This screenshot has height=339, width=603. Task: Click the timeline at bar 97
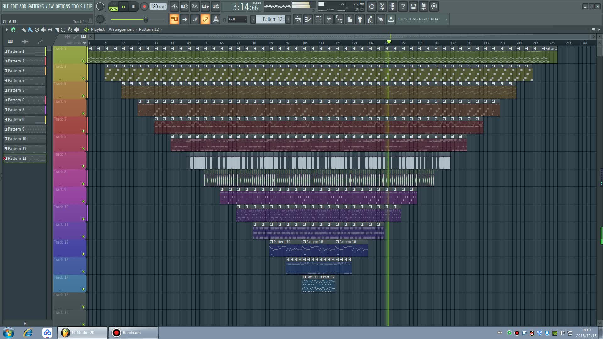pyautogui.click(x=288, y=43)
